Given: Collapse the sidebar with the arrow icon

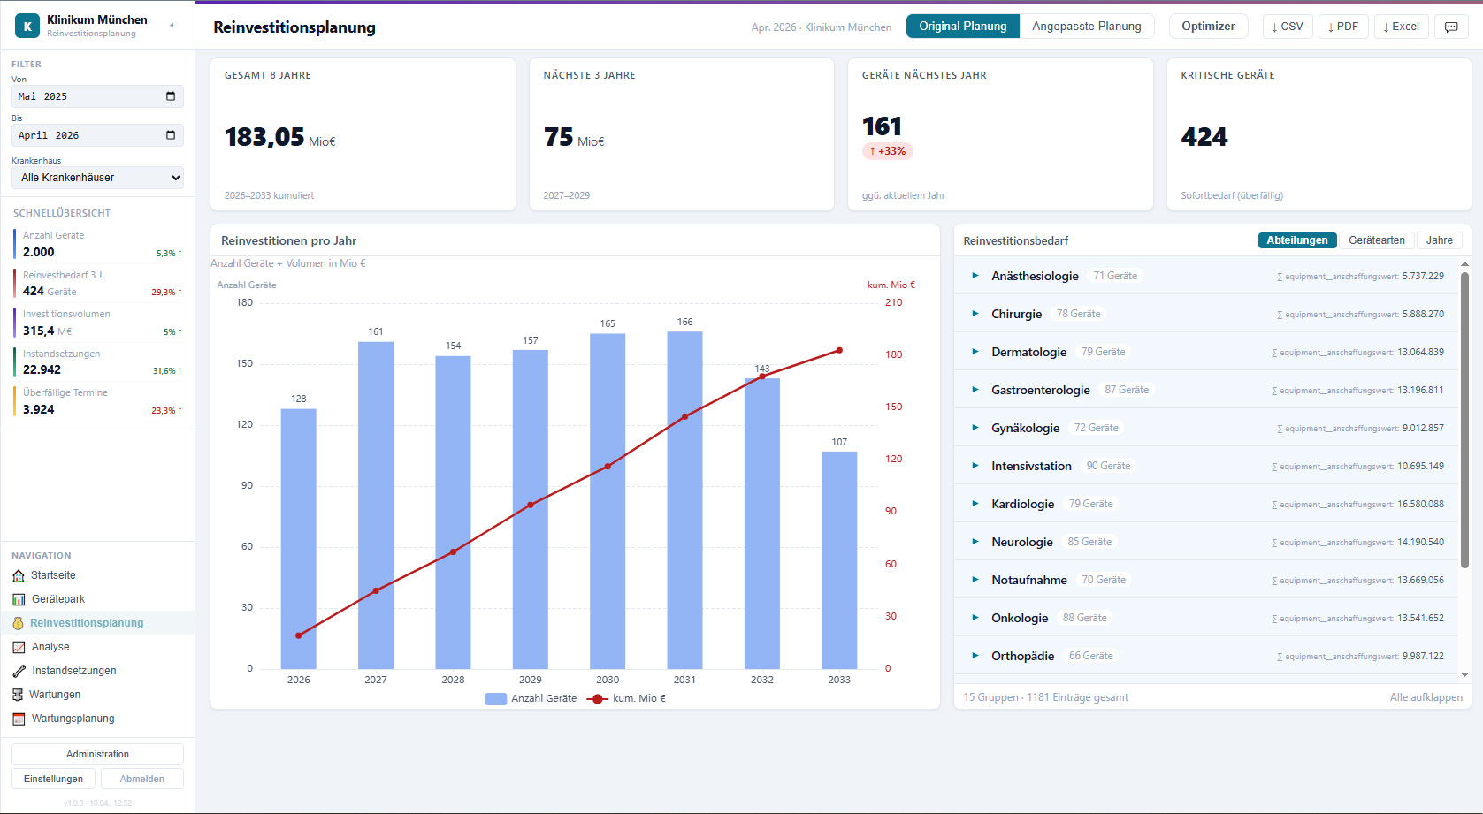Looking at the screenshot, I should pos(172,26).
